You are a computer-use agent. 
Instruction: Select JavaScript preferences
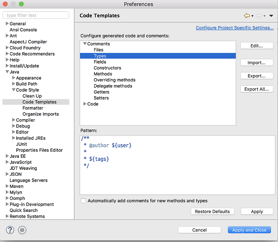tap(20, 162)
